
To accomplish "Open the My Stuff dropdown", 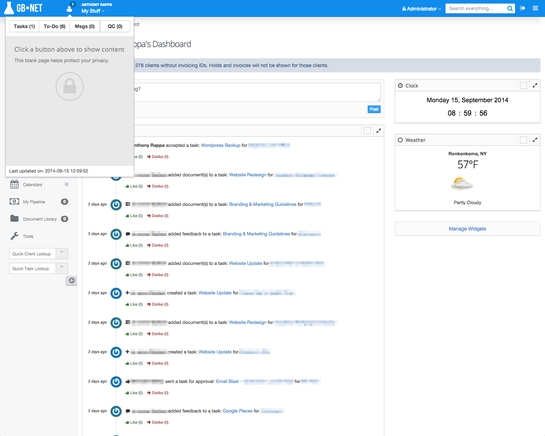I will (x=93, y=11).
